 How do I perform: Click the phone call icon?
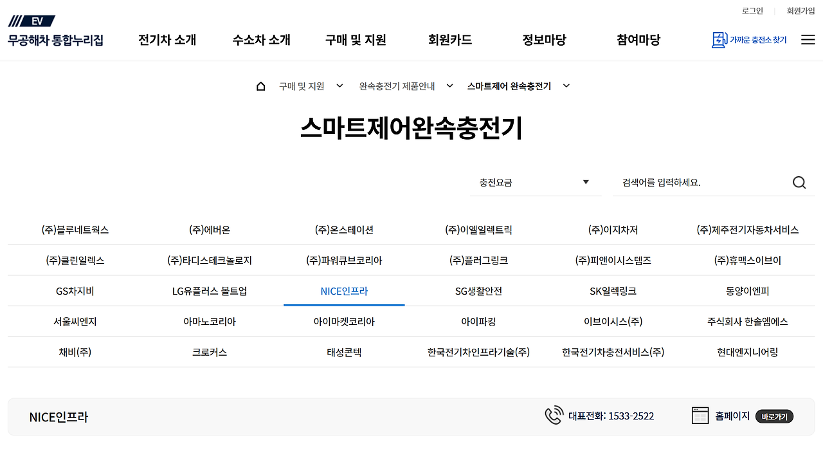point(554,416)
